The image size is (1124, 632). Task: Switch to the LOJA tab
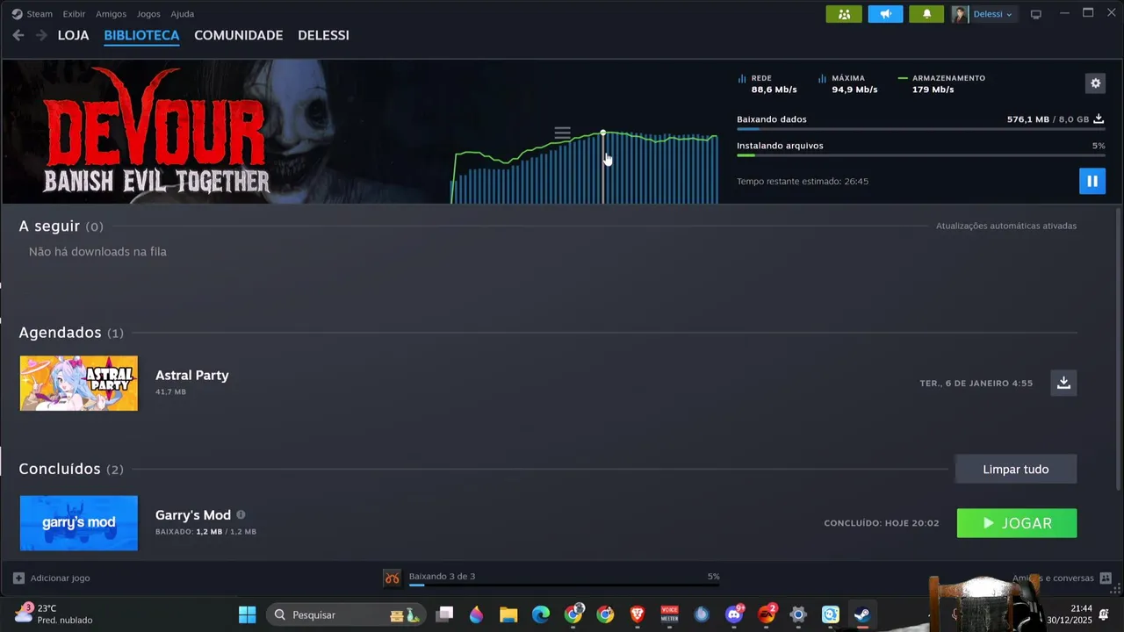click(x=73, y=35)
